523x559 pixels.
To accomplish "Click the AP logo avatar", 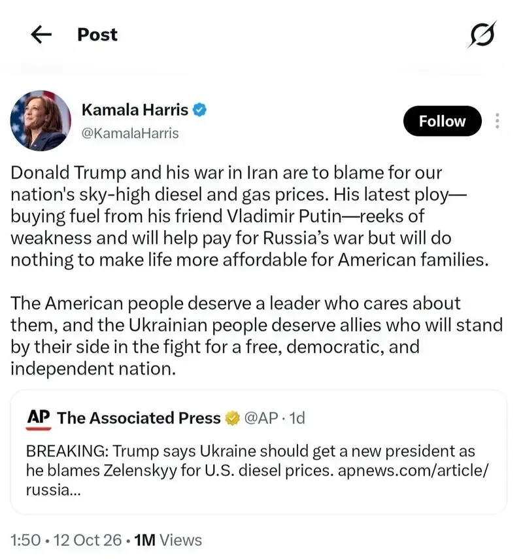I will point(39,419).
